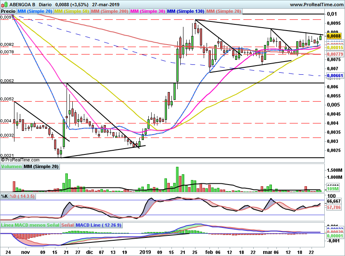Click the 0,0082 level label
This screenshot has width=345, height=256.
7,45
